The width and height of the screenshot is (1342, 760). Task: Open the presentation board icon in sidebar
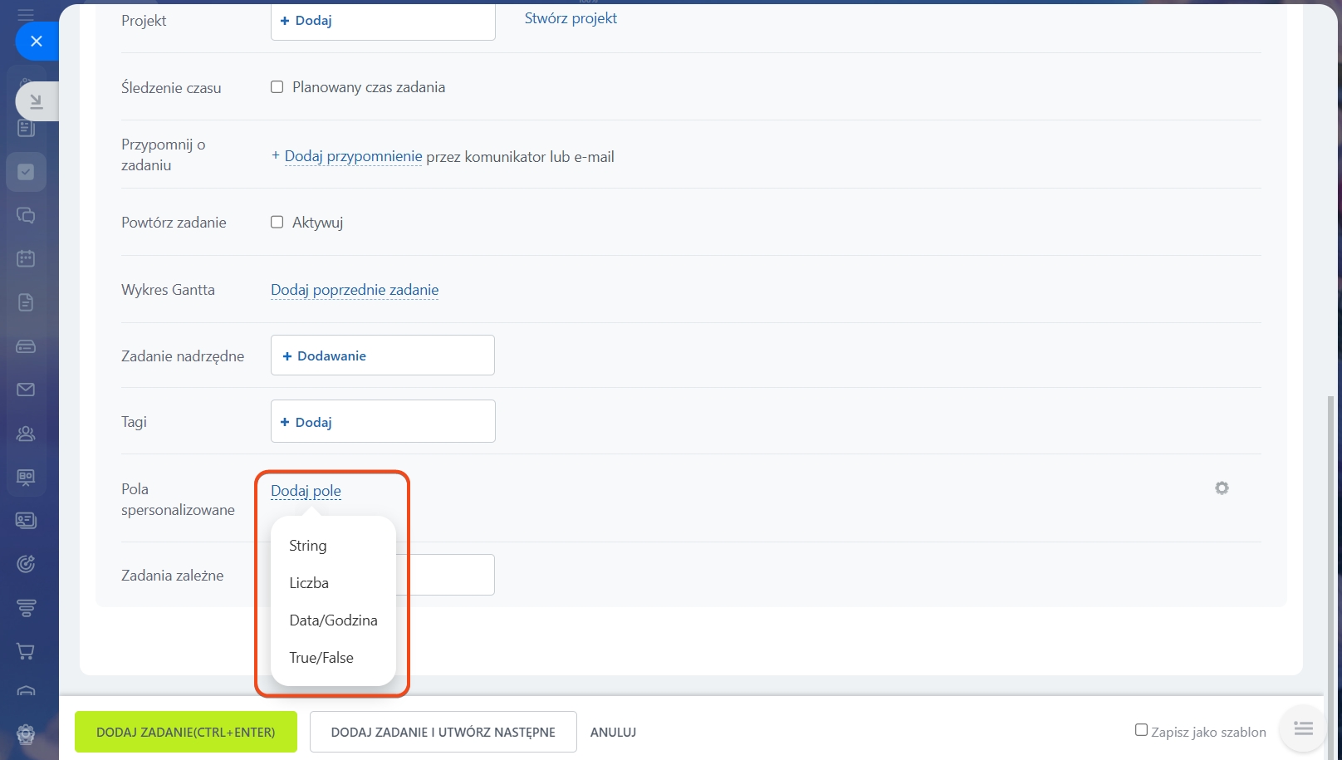(x=26, y=478)
